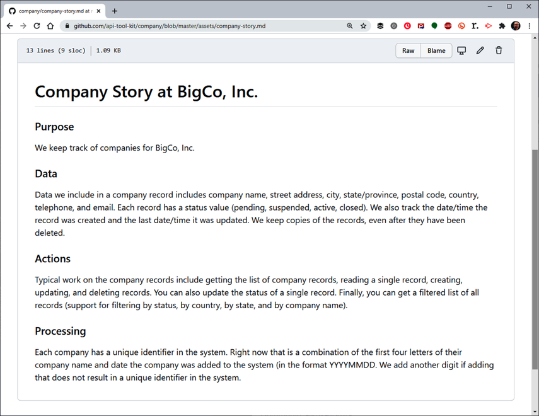Click the page vertical scrollbar thumb
This screenshot has height=416, width=539.
pyautogui.click(x=535, y=260)
